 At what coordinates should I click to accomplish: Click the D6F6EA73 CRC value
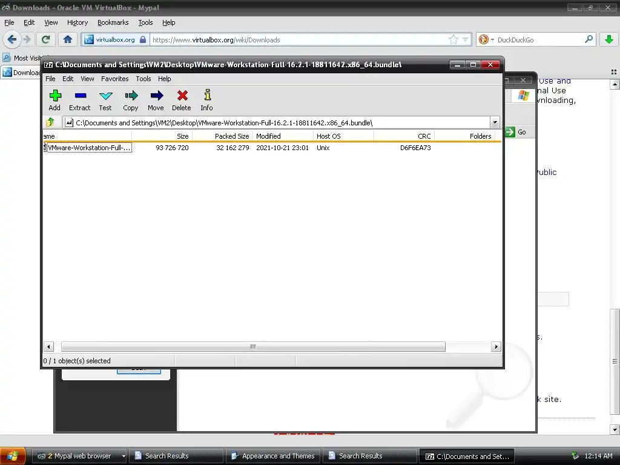pyautogui.click(x=415, y=148)
